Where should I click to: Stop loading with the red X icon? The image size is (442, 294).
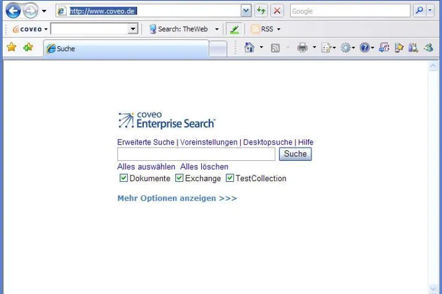[277, 11]
